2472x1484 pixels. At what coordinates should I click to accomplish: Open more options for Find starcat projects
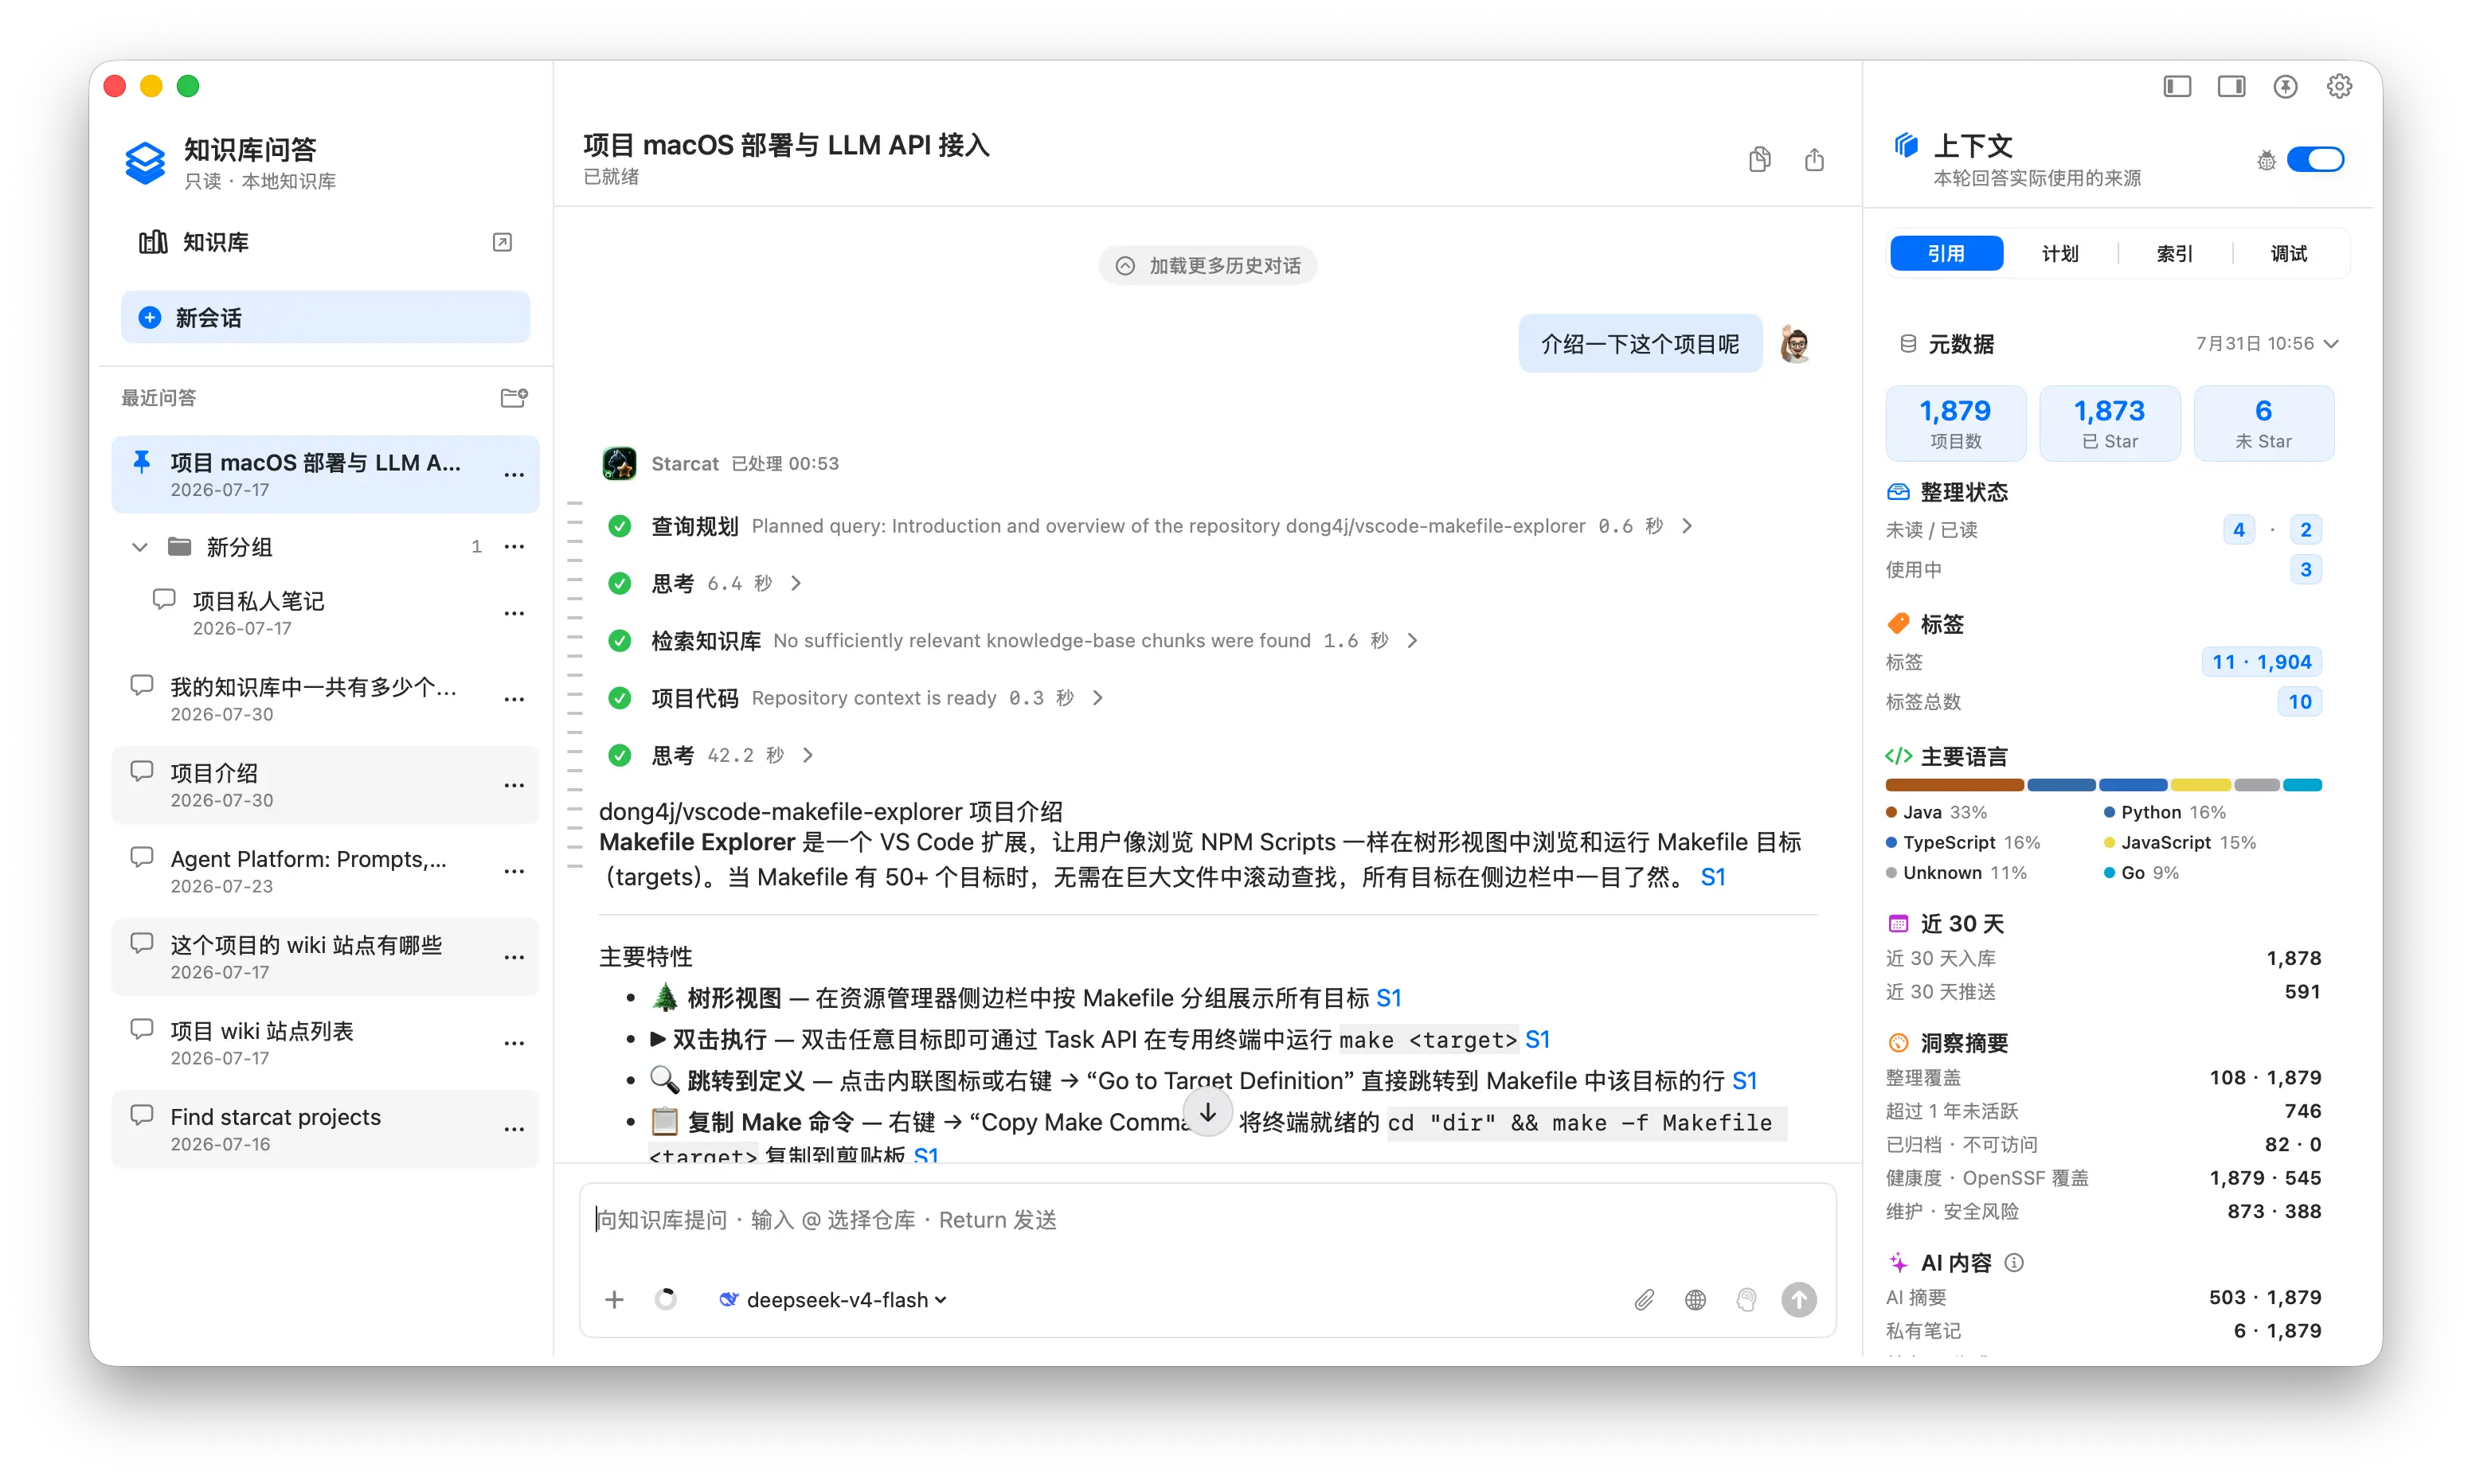(x=514, y=1129)
